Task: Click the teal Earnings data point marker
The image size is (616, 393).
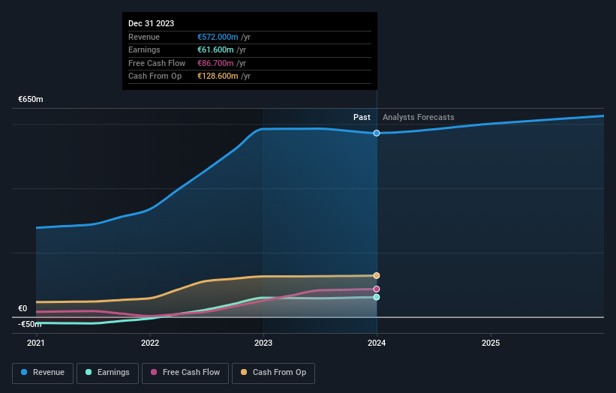Action: [x=377, y=297]
